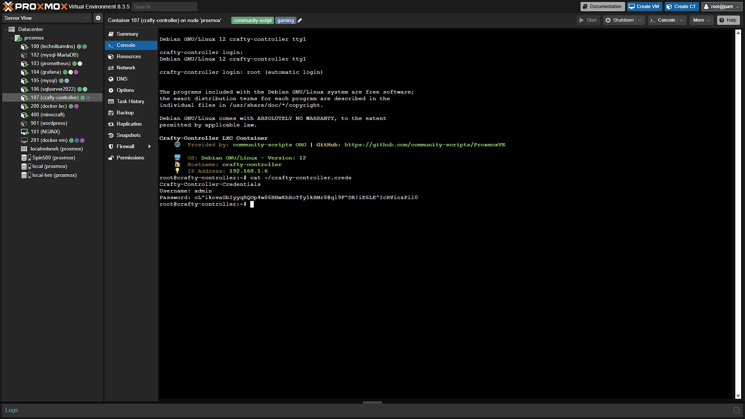This screenshot has height=419, width=745.
Task: Open local-lvm (proxmox) storage
Action: 54,175
